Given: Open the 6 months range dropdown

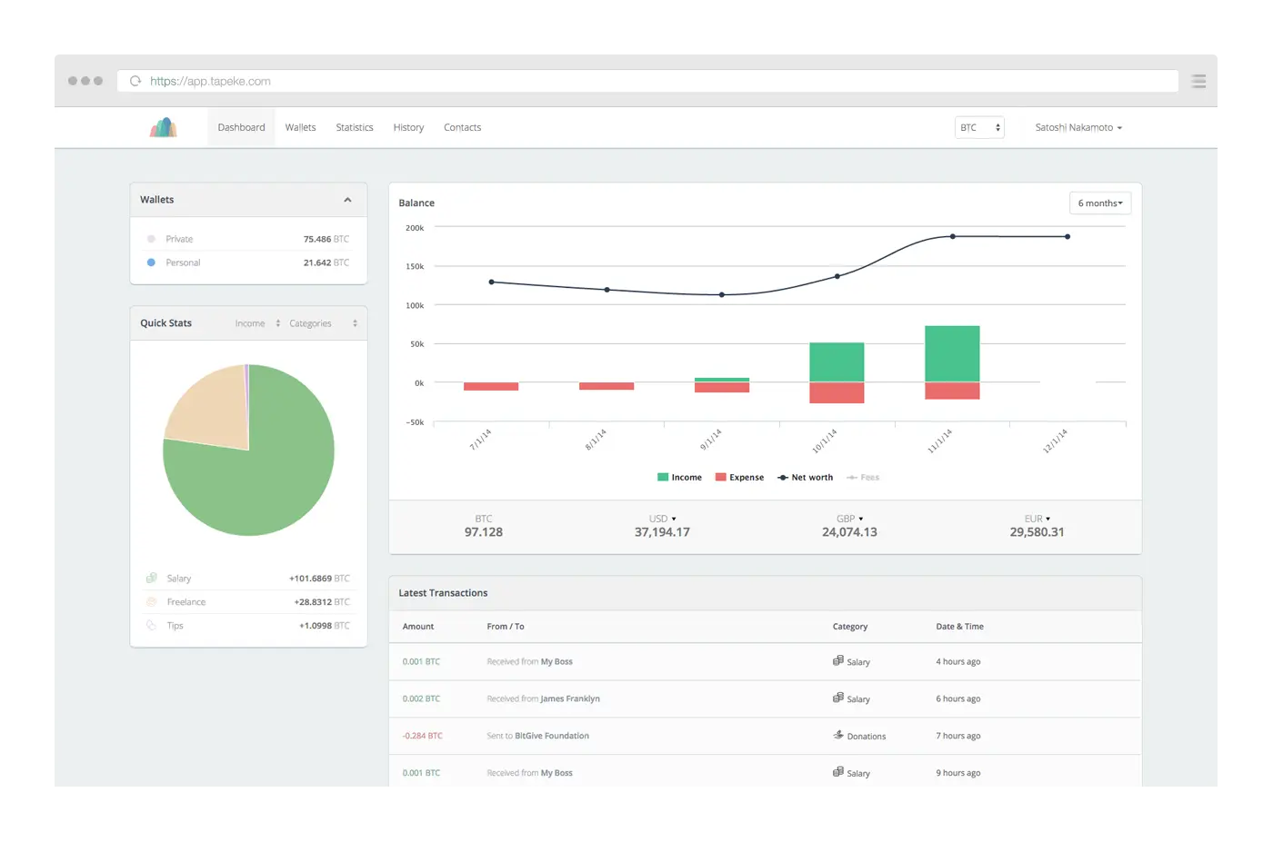Looking at the screenshot, I should pos(1099,203).
